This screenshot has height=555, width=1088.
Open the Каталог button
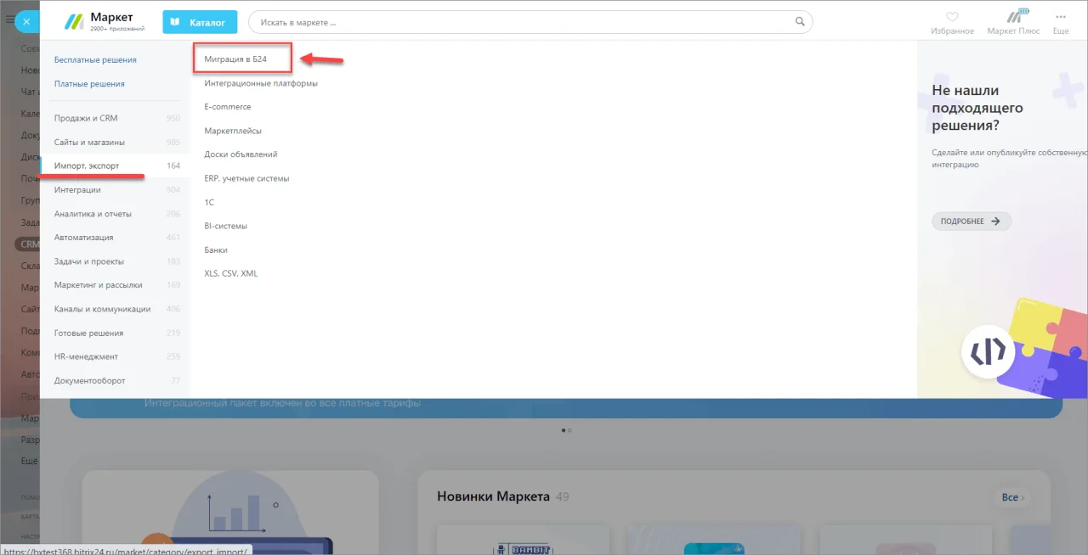click(x=200, y=22)
